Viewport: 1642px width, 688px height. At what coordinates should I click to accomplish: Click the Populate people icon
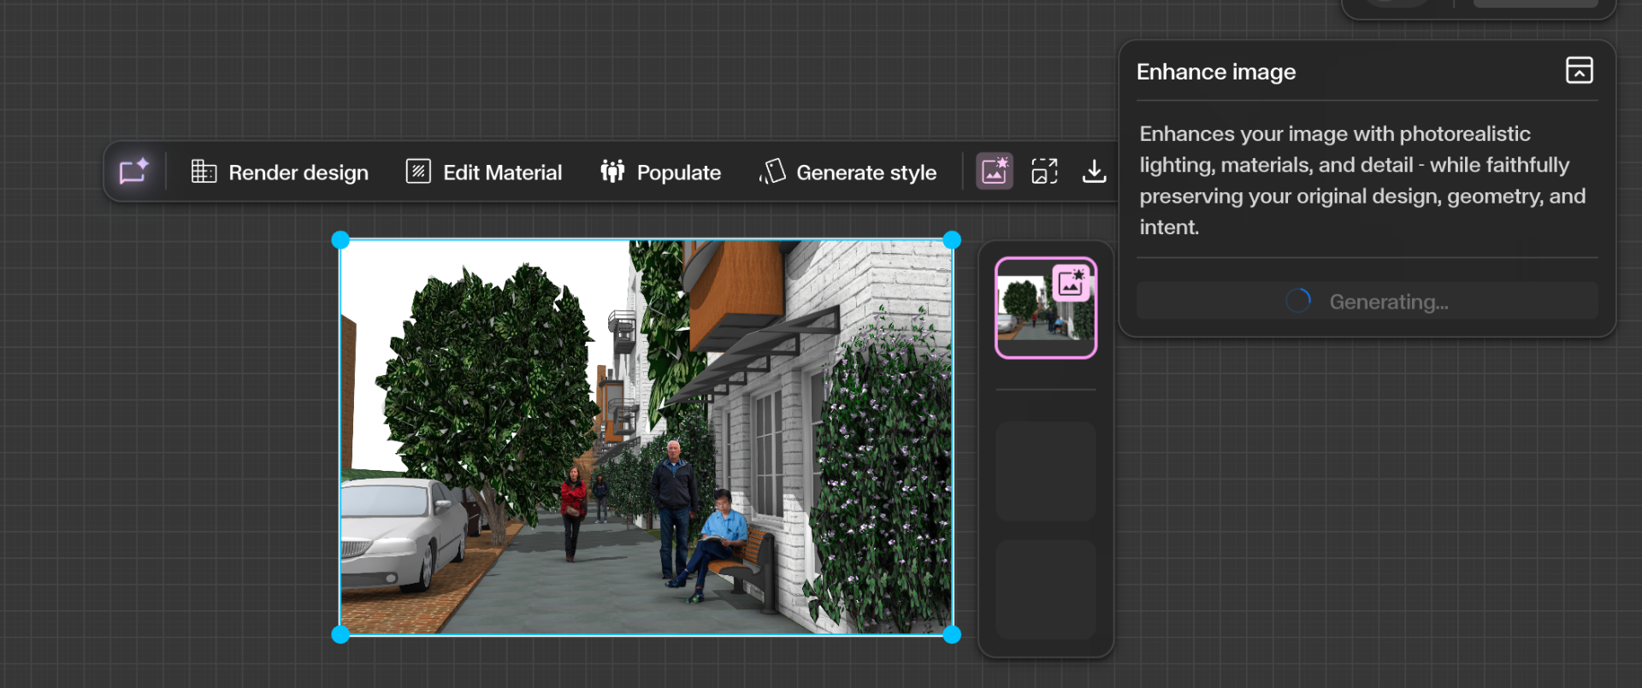click(612, 172)
